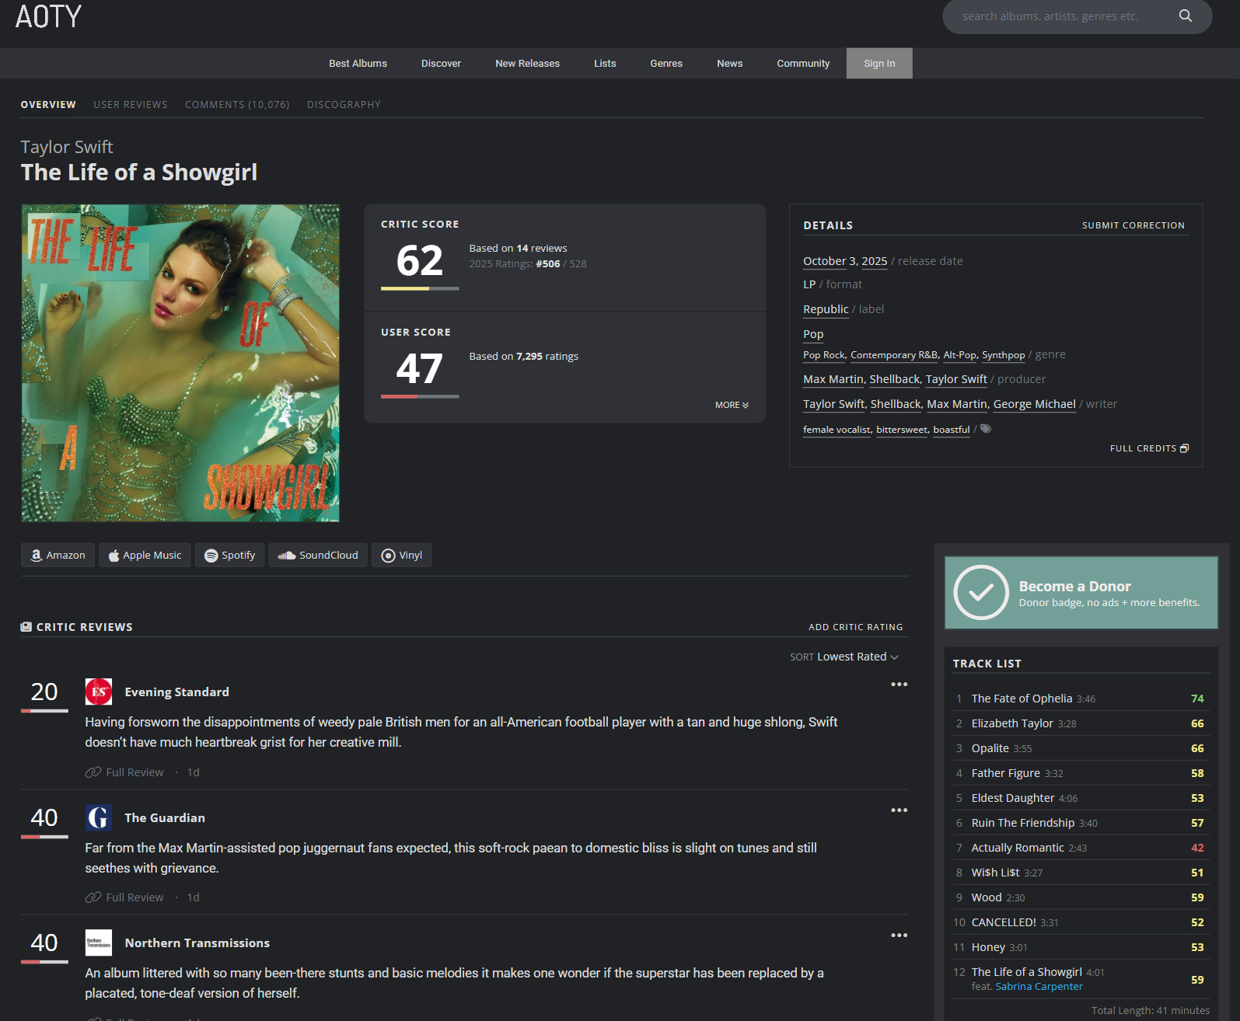Open writer George Michael's page

[x=1034, y=404]
